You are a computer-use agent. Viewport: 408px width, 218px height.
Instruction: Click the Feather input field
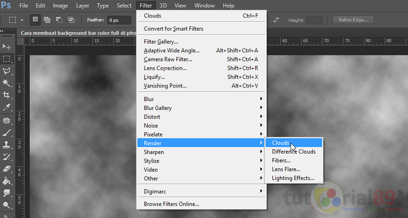119,20
